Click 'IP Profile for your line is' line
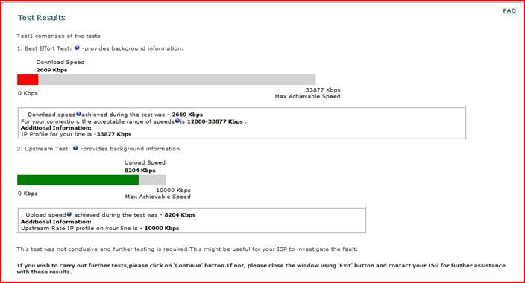 (x=76, y=134)
